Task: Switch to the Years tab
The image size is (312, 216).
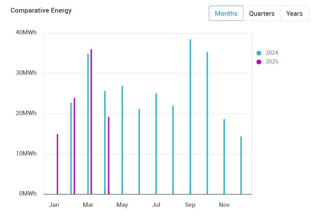Action: tap(294, 14)
